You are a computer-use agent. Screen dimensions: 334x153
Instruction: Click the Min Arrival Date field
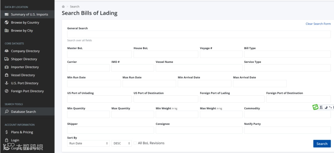click(x=204, y=84)
